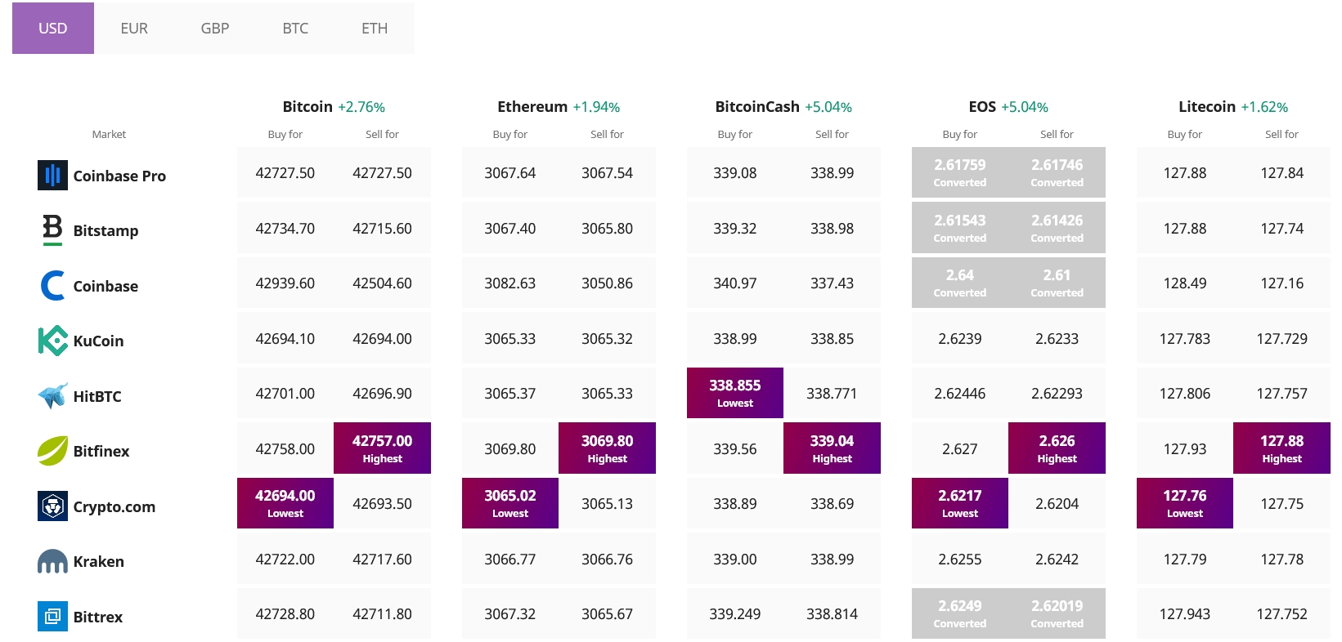This screenshot has height=642, width=1342.
Task: Click Kraken EOS buy price 2.6255
Action: pyautogui.click(x=960, y=560)
